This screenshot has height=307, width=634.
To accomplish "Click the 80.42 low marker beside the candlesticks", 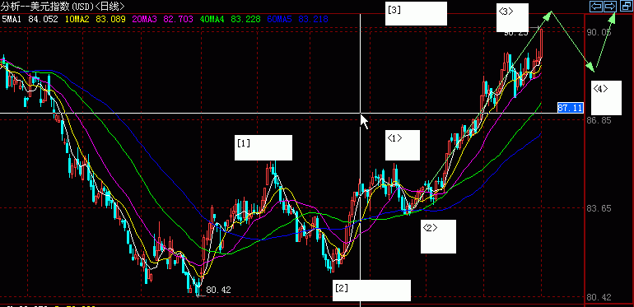I will [x=218, y=290].
